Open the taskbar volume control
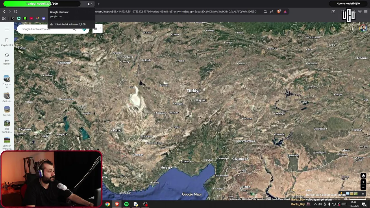The width and height of the screenshot is (370, 208). coord(320,204)
